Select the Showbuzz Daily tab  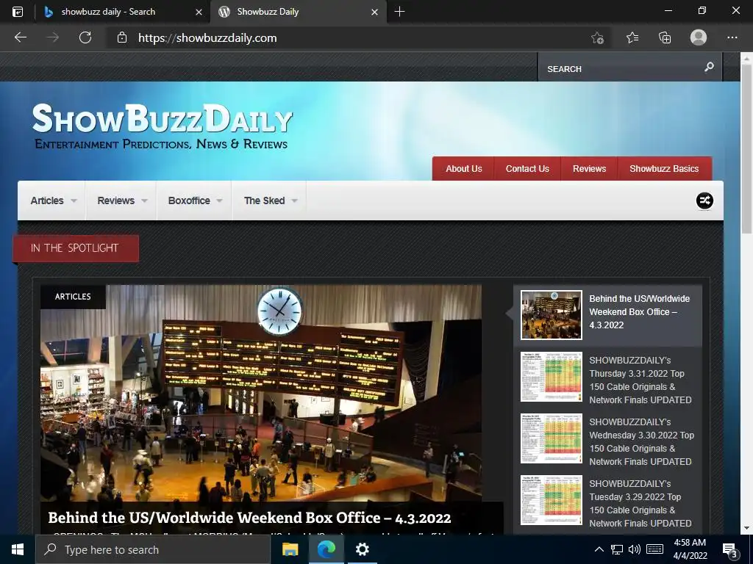tap(298, 12)
